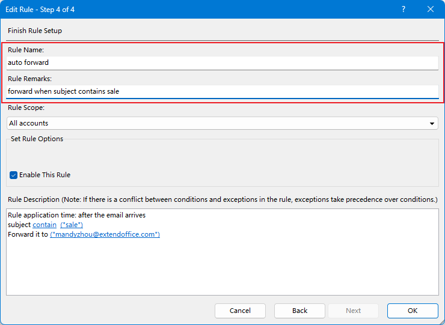Image resolution: width=445 pixels, height=325 pixels.
Task: Confirm the rule with OK
Action: 413,311
